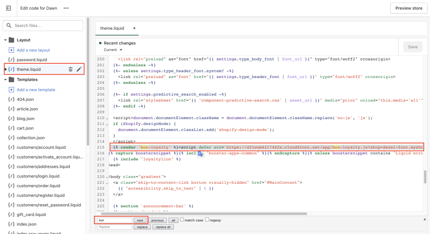This screenshot has height=234, width=430.
Task: Click the Save button
Action: coord(412,47)
